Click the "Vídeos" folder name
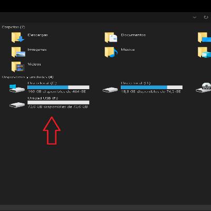 click(34, 64)
